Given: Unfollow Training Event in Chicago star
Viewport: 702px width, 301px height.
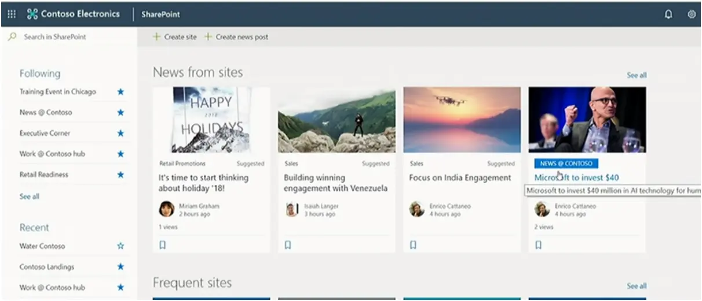Looking at the screenshot, I should pos(120,92).
